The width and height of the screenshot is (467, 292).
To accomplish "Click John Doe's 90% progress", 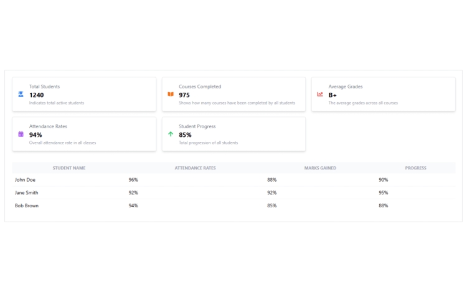I will tap(384, 180).
